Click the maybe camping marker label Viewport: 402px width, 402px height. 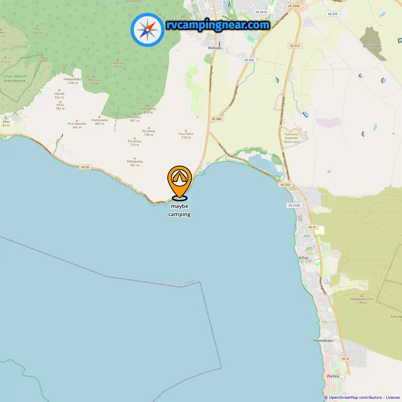point(179,210)
